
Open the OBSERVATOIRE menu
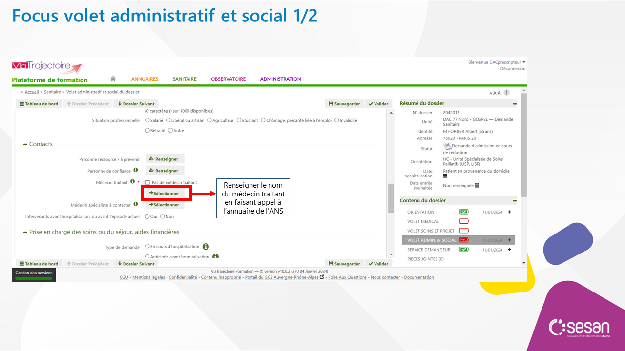point(228,79)
